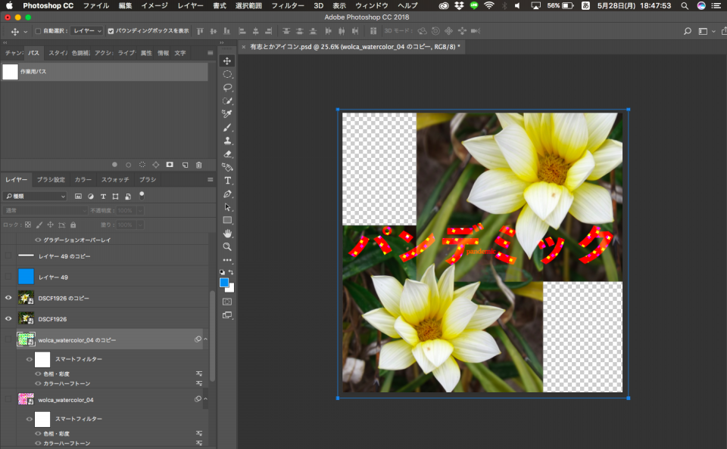Select the Pen tool
Image resolution: width=727 pixels, height=449 pixels.
click(227, 194)
